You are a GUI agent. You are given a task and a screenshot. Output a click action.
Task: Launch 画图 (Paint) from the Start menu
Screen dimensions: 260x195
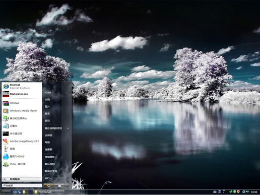click(22, 149)
